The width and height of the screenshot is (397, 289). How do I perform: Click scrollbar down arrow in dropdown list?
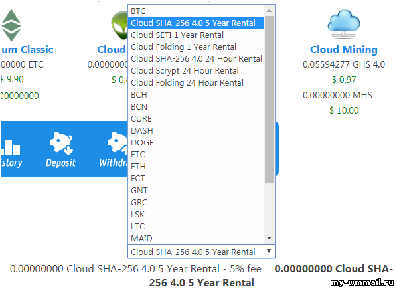269,238
